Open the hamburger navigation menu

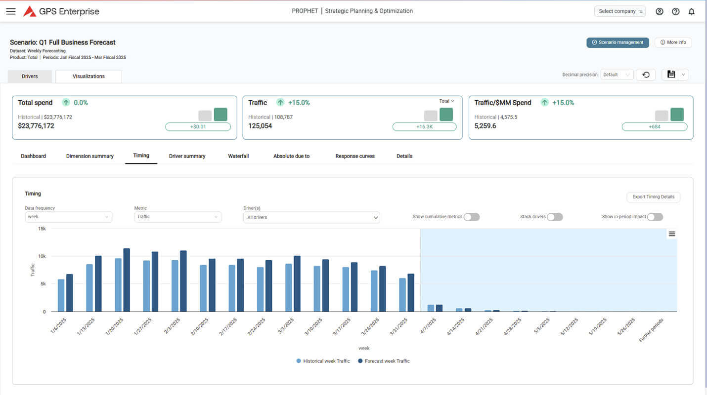point(11,11)
